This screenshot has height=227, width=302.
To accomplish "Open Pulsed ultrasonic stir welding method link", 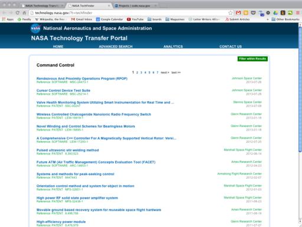I will pos(68,150).
